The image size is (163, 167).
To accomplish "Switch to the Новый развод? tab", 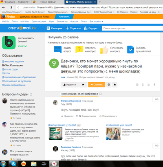I will tap(48, 2).
